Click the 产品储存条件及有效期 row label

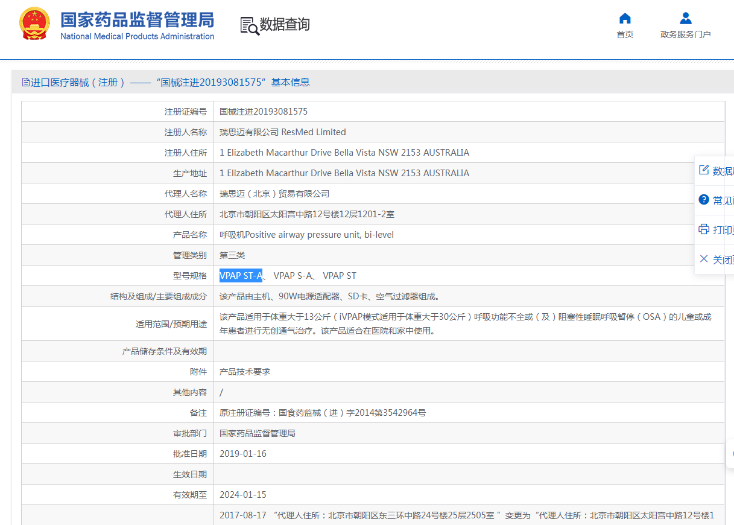coord(165,351)
